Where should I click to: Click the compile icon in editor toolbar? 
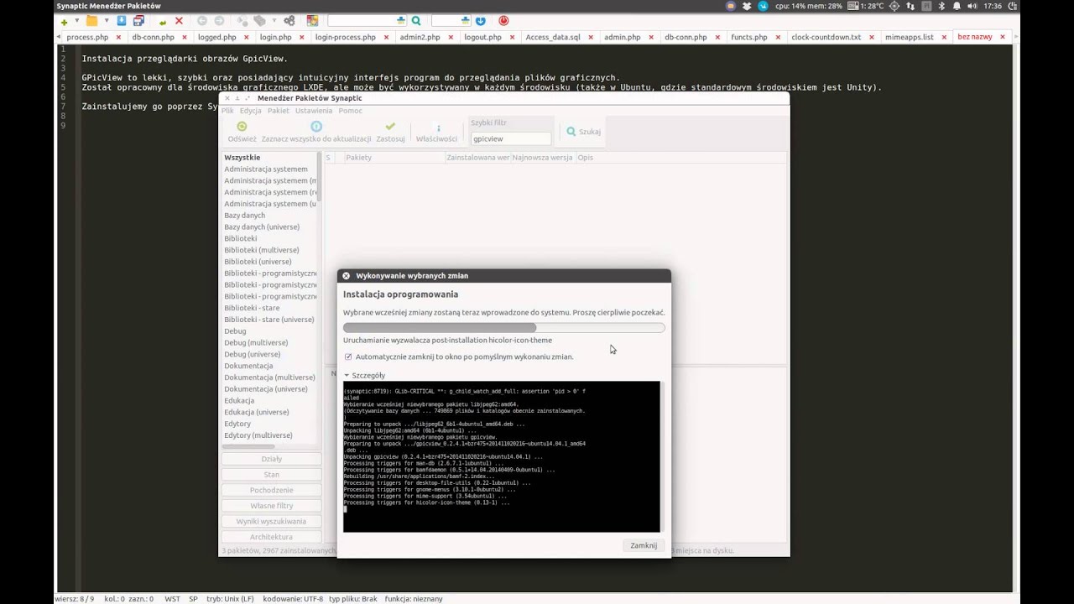coord(242,20)
